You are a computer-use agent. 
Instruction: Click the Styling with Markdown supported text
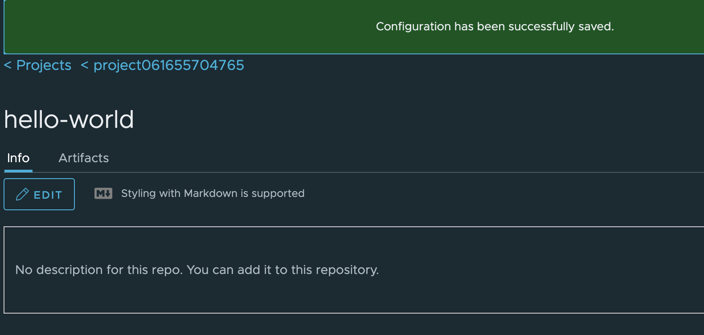(213, 193)
